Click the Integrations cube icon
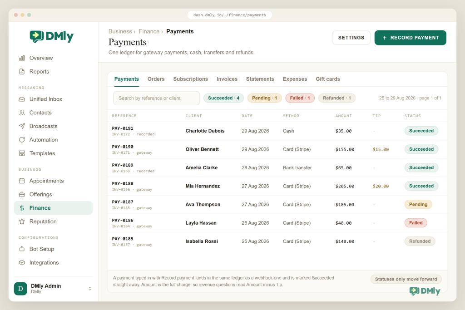 coord(22,263)
